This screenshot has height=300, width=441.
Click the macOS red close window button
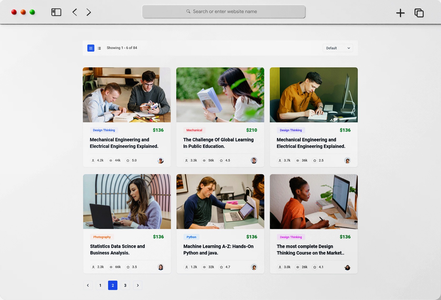14,12
